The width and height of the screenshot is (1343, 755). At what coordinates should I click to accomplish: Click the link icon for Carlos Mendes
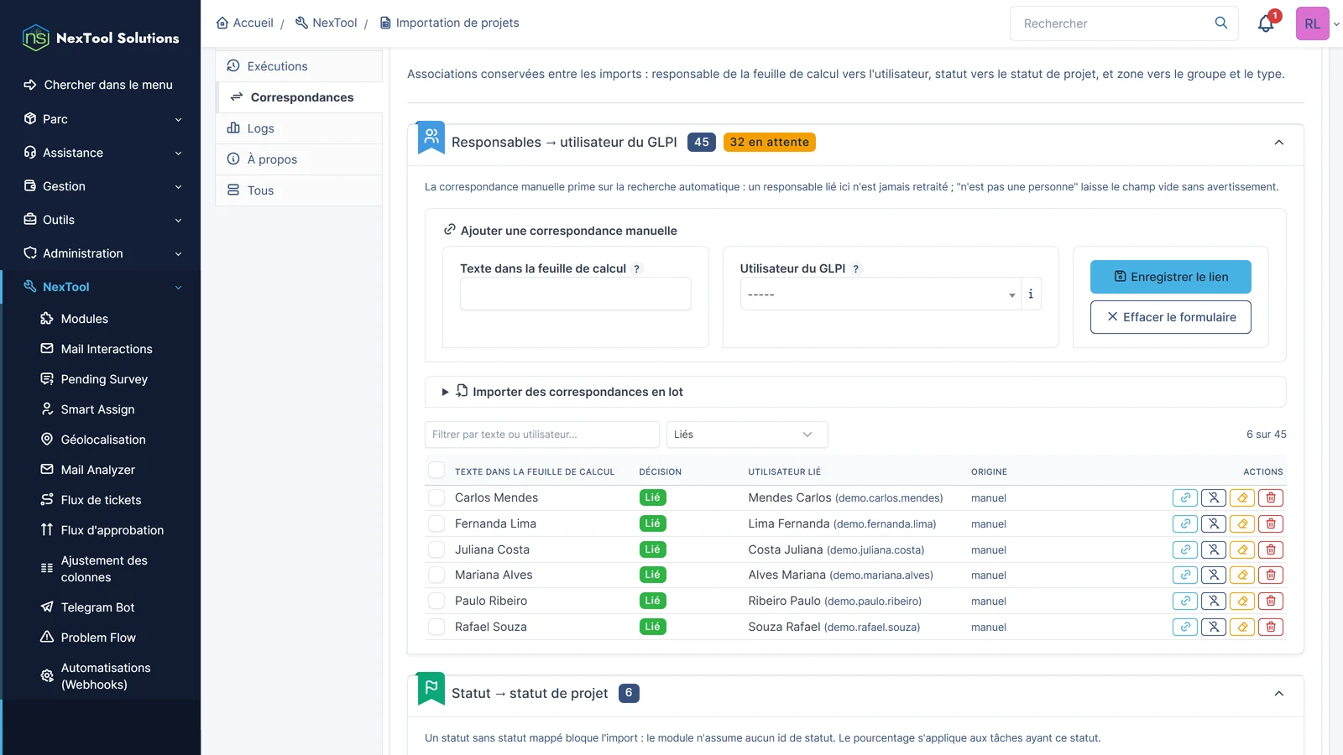pyautogui.click(x=1185, y=497)
